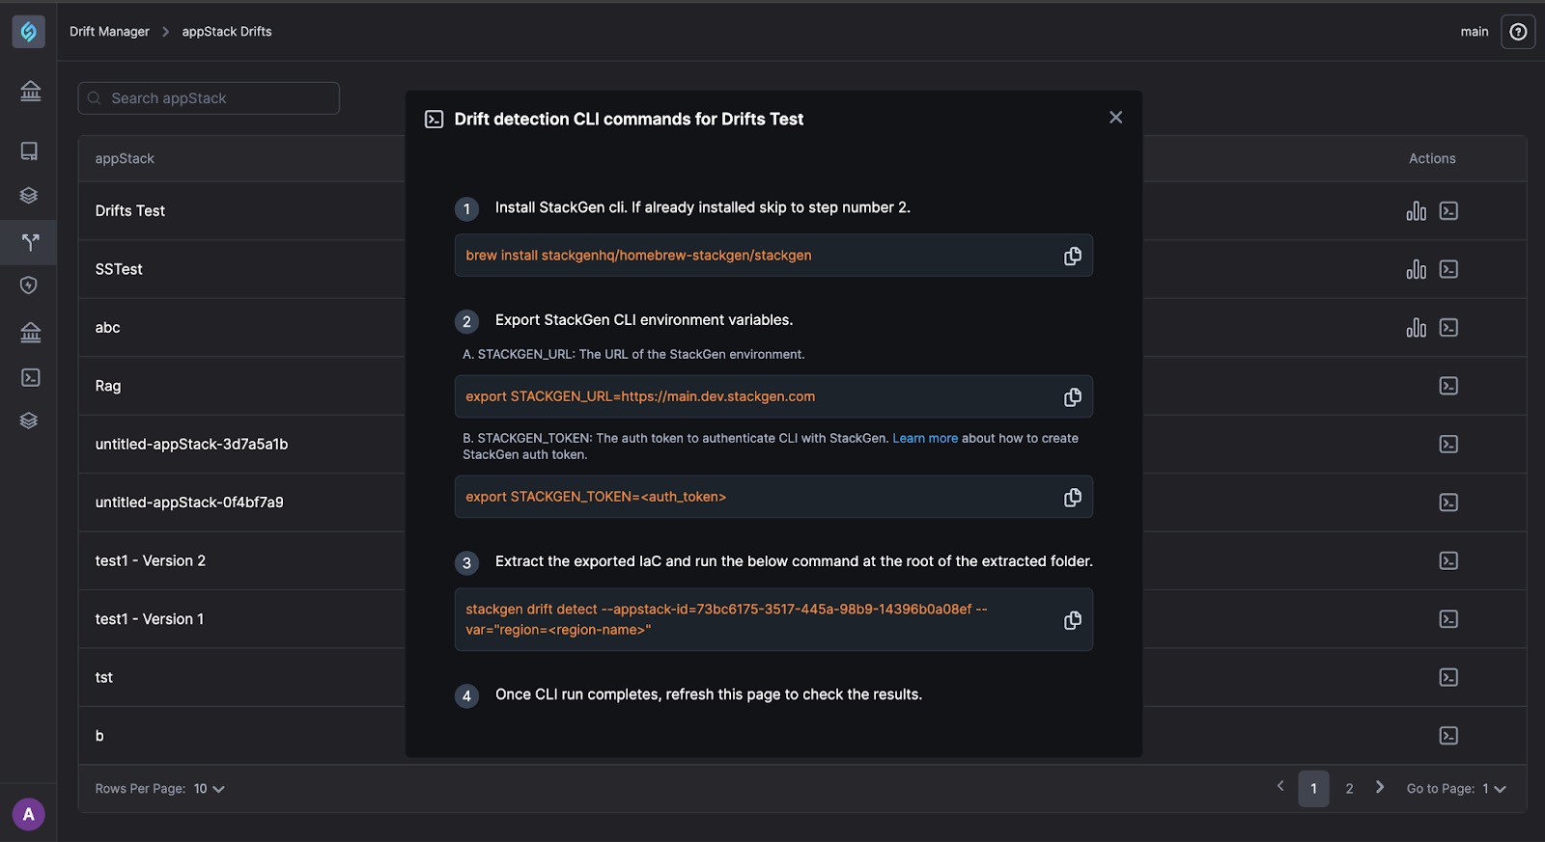1545x842 pixels.
Task: Select the SSTest row name
Action: click(119, 269)
